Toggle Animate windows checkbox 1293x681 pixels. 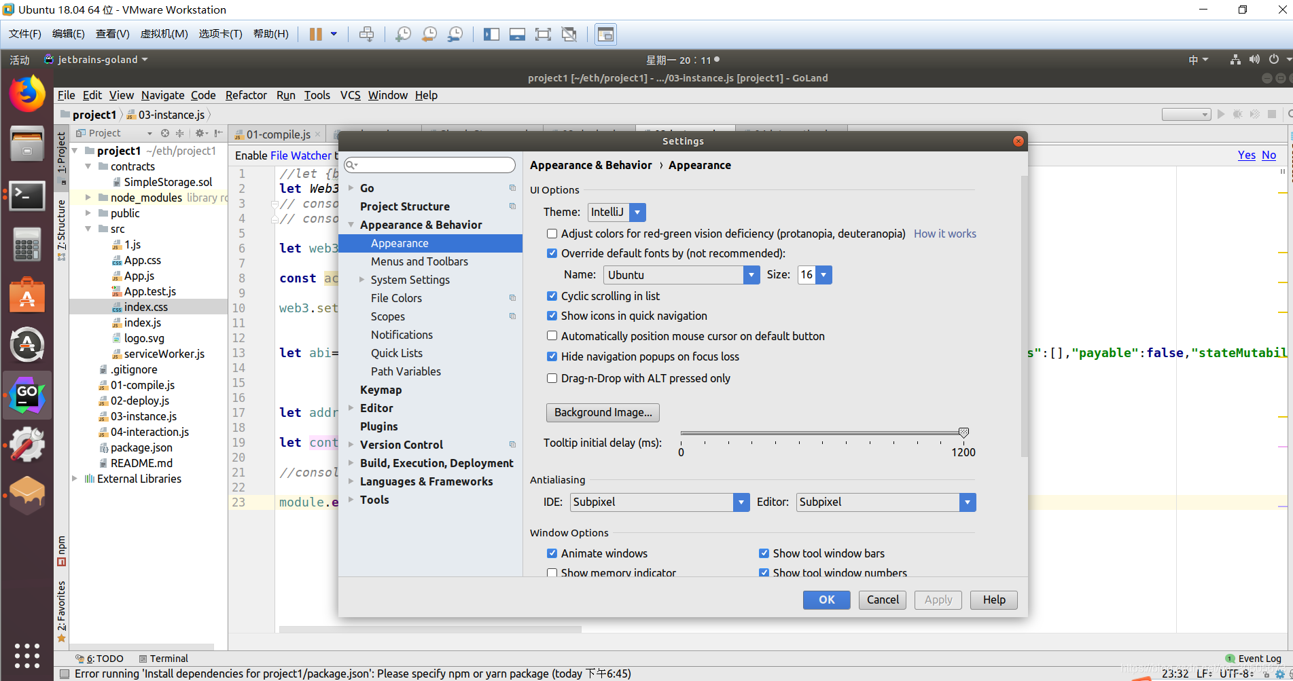tap(552, 553)
